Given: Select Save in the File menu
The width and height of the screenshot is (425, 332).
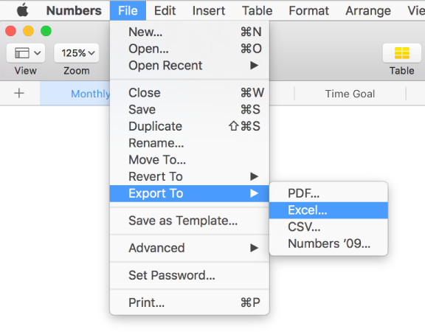Looking at the screenshot, I should (x=190, y=110).
